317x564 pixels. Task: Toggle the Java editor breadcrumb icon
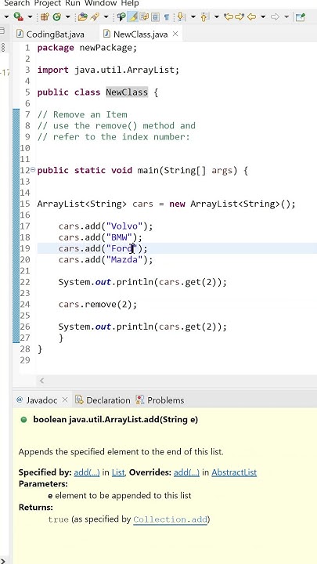121,16
